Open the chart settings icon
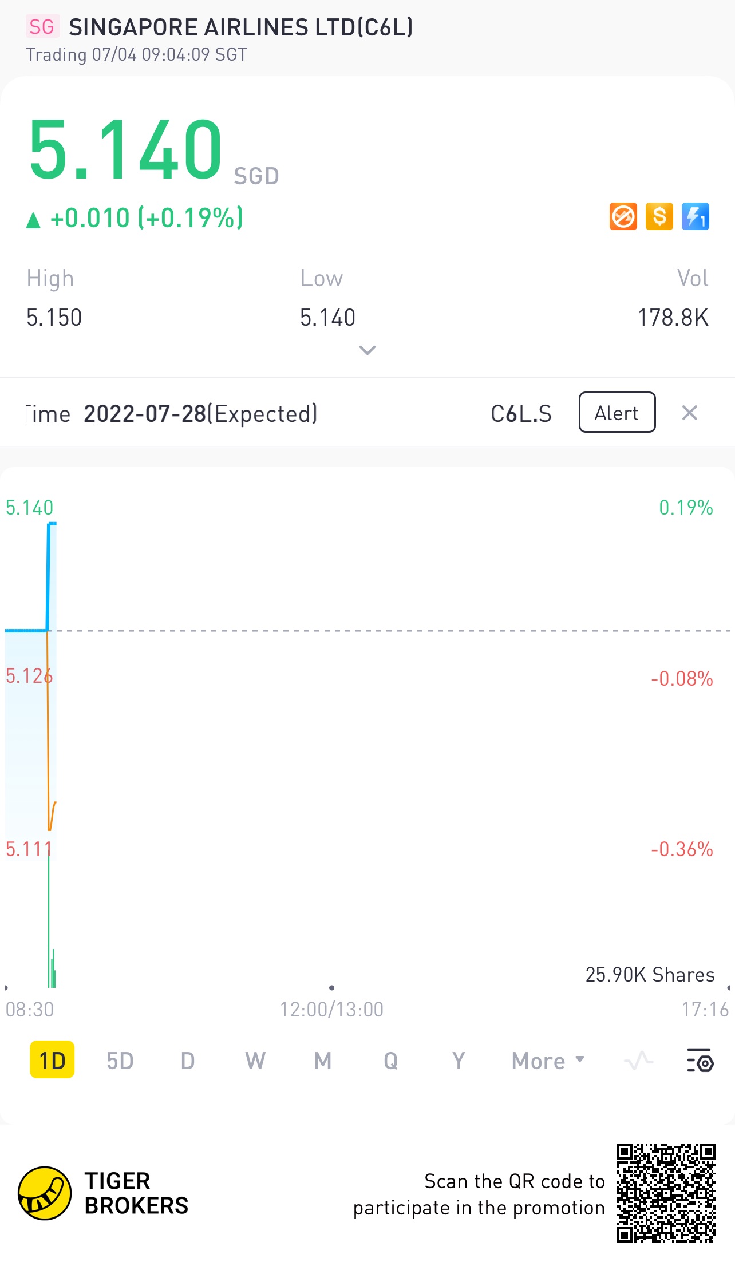The width and height of the screenshot is (735, 1262). pyautogui.click(x=700, y=1061)
